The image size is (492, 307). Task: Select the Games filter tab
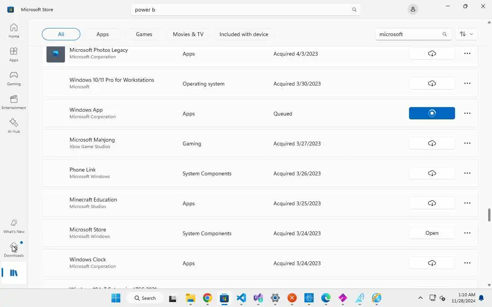tap(144, 34)
